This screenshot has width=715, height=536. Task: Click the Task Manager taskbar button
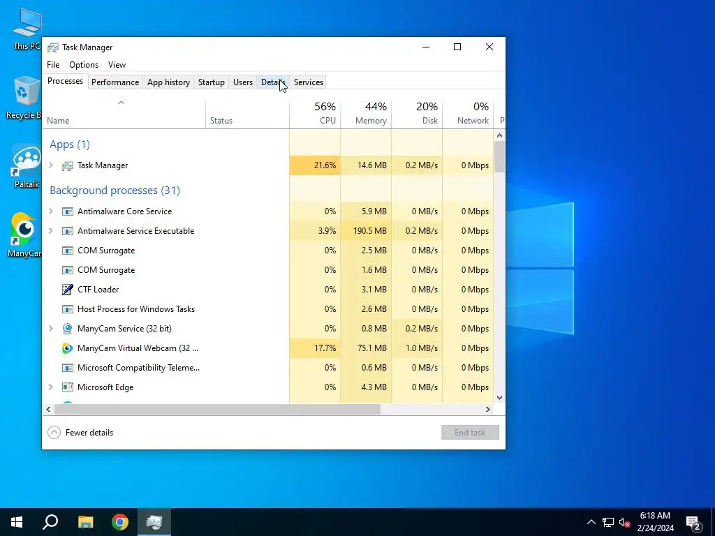pos(154,522)
